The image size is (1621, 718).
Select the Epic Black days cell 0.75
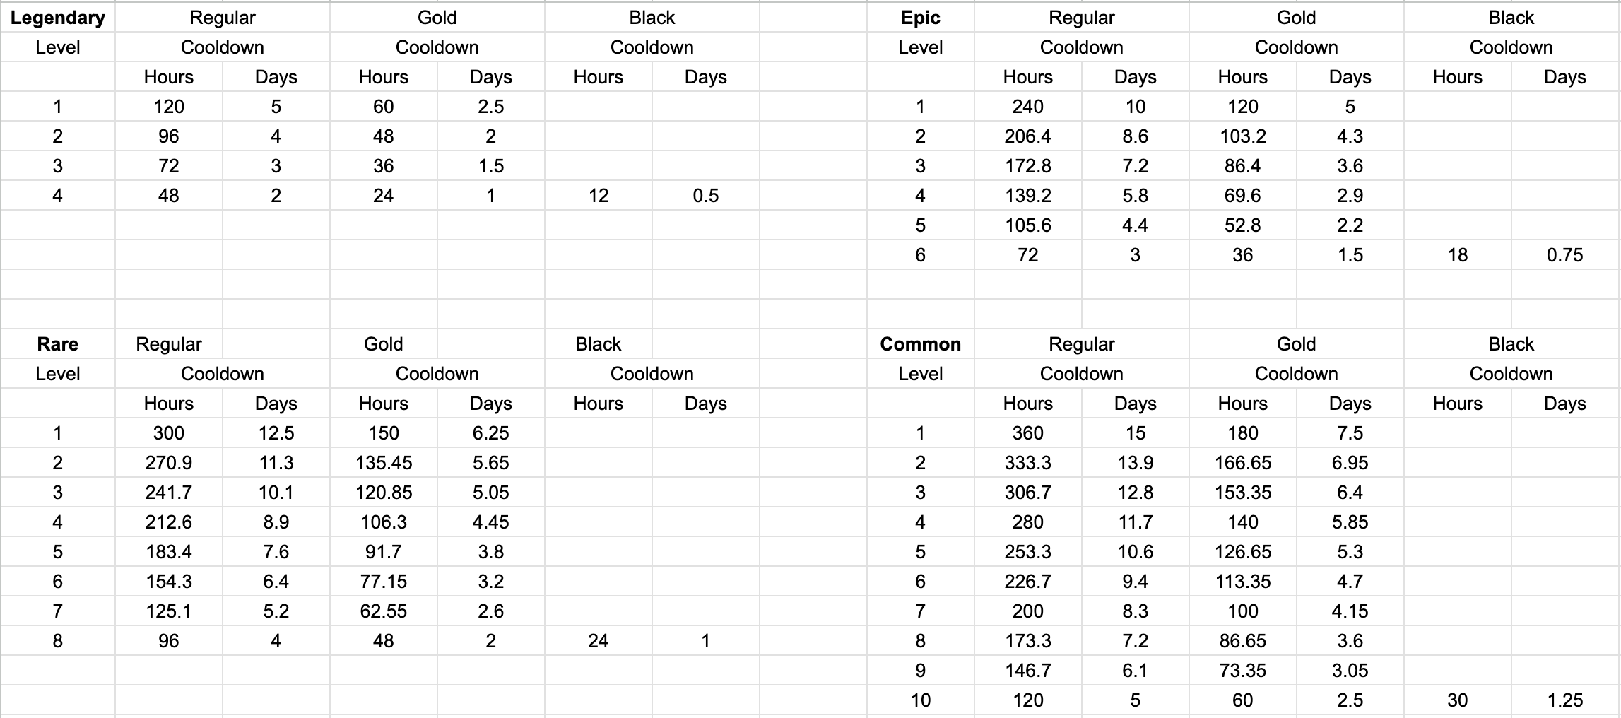[1564, 255]
